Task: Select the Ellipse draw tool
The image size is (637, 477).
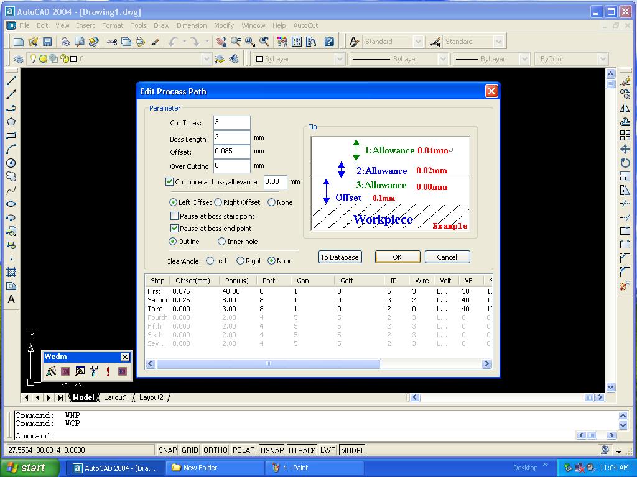Action: click(11, 204)
